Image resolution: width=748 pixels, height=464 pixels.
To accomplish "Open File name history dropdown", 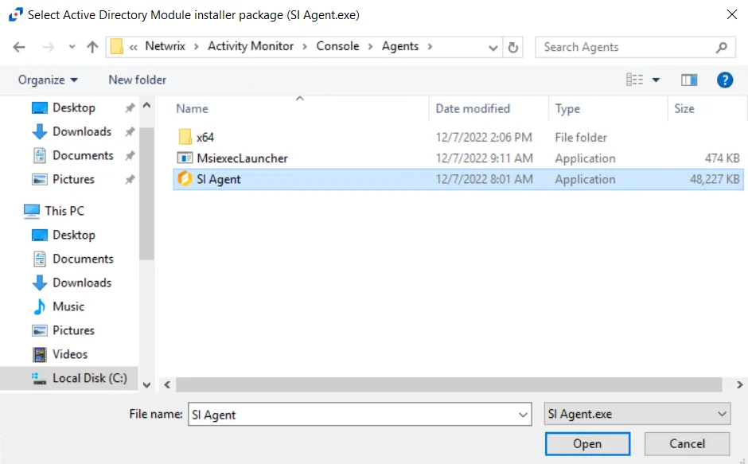I will [524, 415].
